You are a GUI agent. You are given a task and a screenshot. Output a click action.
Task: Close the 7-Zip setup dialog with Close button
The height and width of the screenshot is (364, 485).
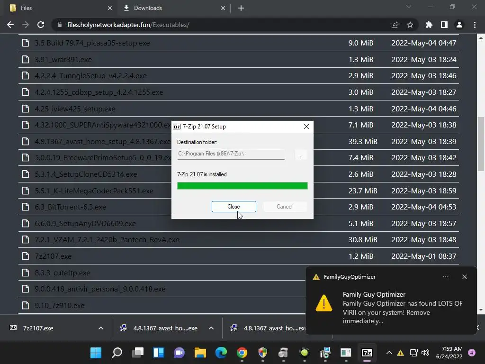click(234, 207)
